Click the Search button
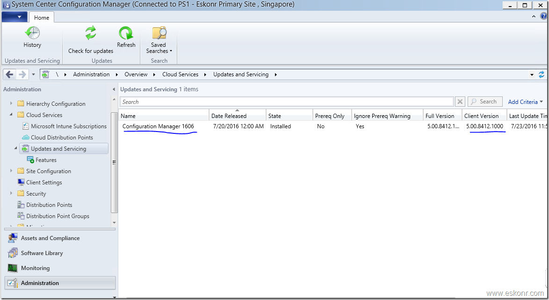The image size is (549, 300). [485, 102]
